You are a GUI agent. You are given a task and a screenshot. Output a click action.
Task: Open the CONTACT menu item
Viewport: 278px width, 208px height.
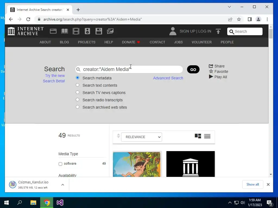coord(157,42)
